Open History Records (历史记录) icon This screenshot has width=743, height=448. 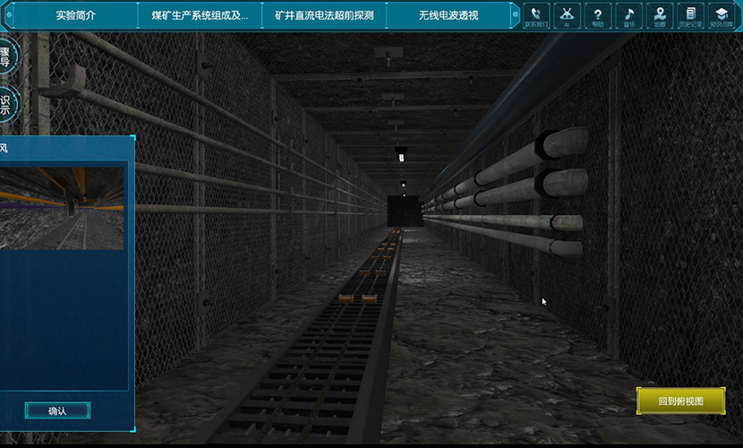point(690,15)
